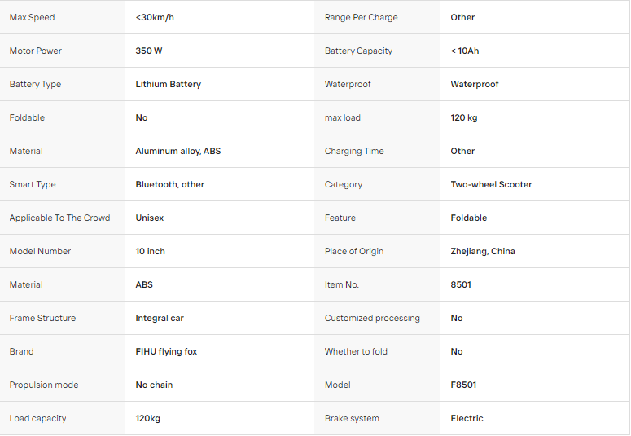Select Integral car frame structure value

(x=160, y=319)
